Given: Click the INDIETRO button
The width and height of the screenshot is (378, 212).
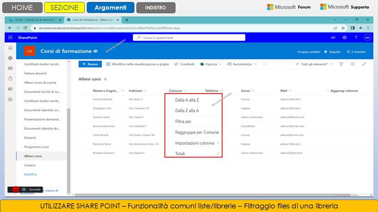Looking at the screenshot, I should (x=155, y=8).
